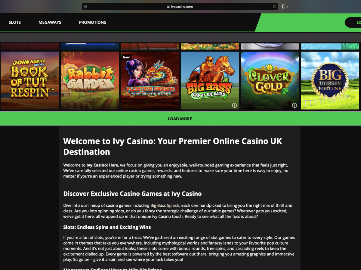This screenshot has width=361, height=270.
Task: Open the Slots menu item
Action: (15, 22)
